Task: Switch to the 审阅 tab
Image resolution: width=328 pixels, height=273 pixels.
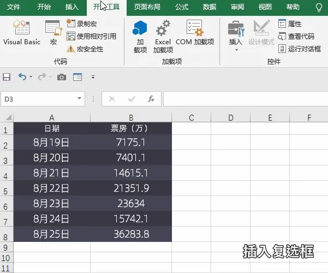Action: [x=237, y=7]
